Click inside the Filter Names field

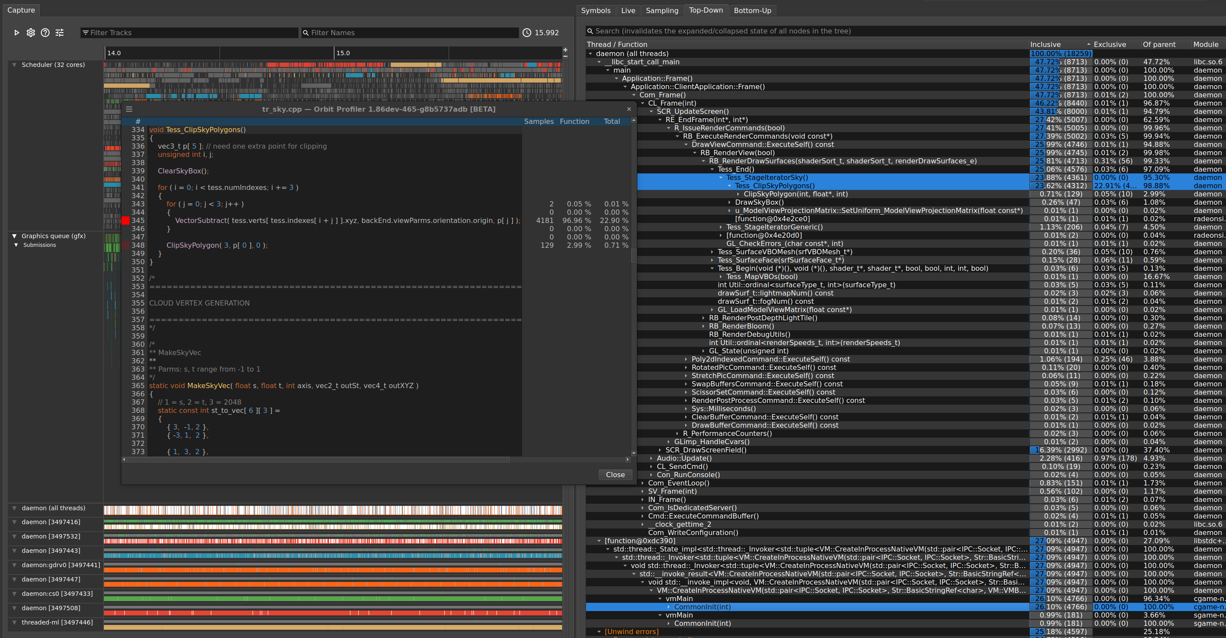[x=409, y=32]
